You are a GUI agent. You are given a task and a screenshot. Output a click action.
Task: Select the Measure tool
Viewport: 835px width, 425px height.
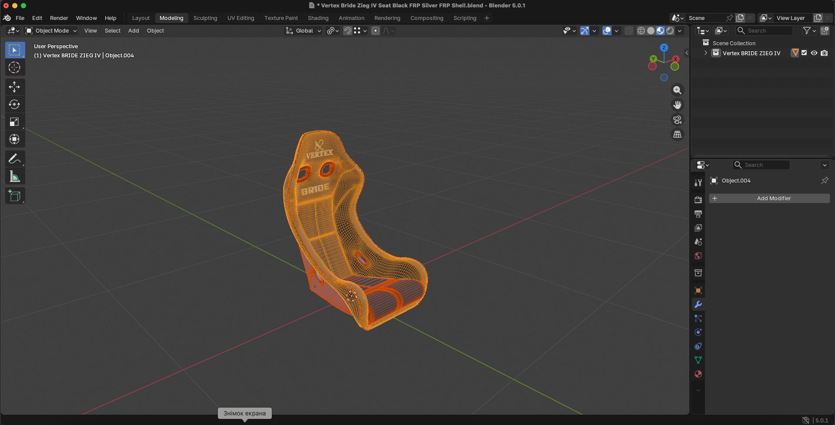click(14, 176)
